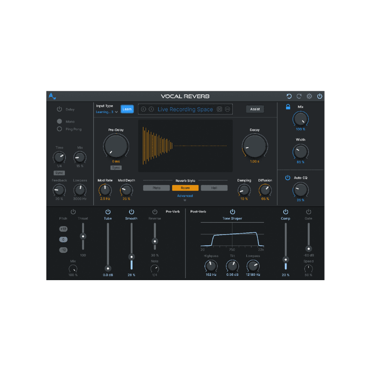The width and height of the screenshot is (371, 371).
Task: Open the Assist feature
Action: pyautogui.click(x=255, y=109)
